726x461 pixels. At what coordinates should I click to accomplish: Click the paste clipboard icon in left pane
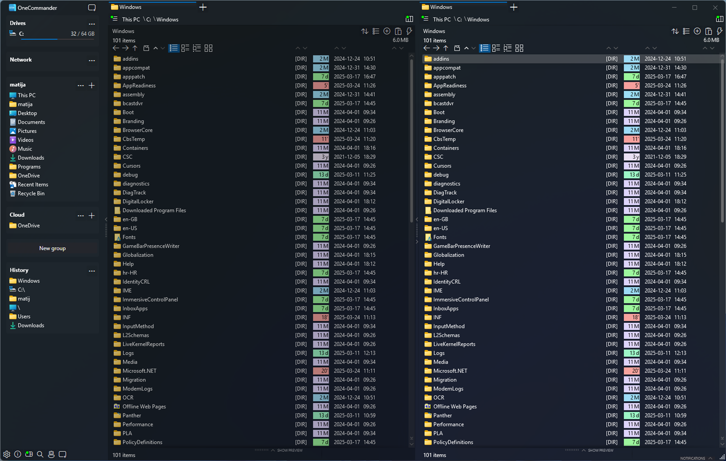pyautogui.click(x=398, y=31)
